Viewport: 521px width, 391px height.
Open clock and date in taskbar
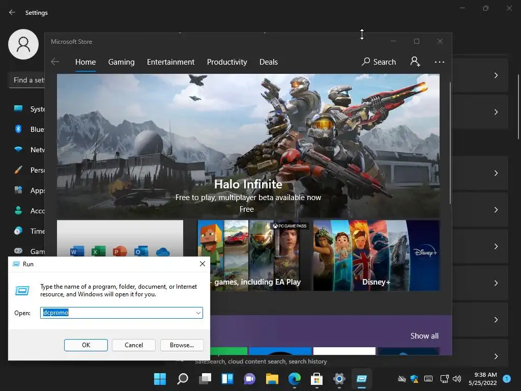[x=483, y=379]
